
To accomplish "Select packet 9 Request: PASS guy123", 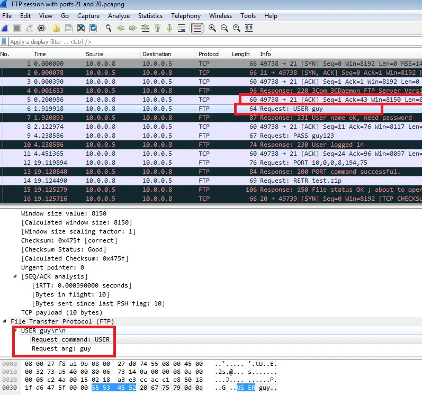I will (x=211, y=136).
